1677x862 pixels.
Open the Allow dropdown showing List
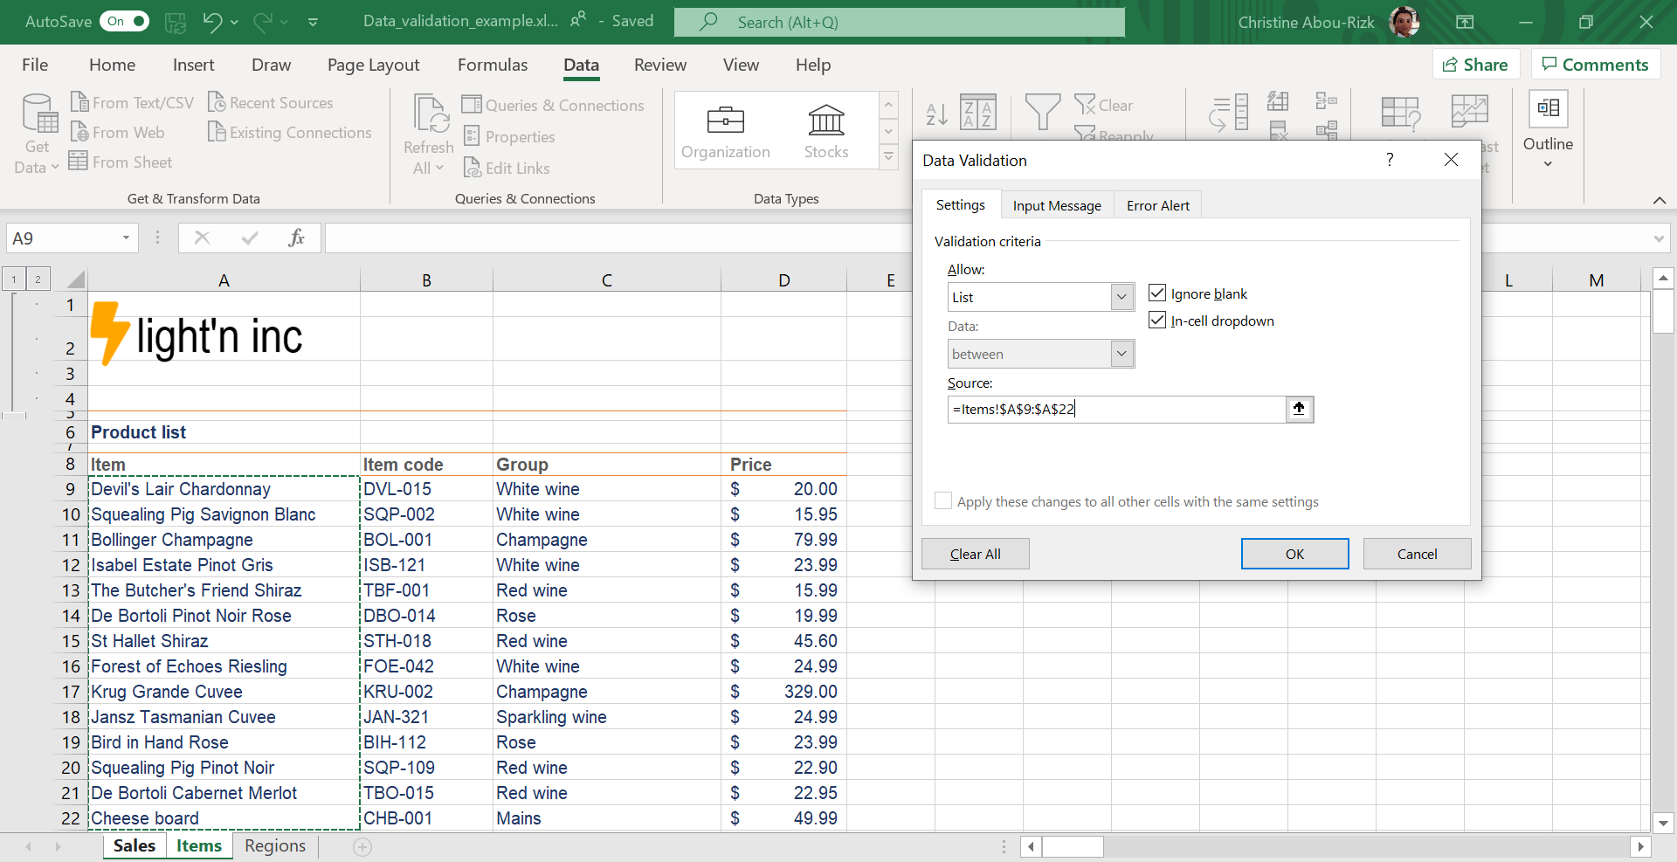pos(1121,297)
